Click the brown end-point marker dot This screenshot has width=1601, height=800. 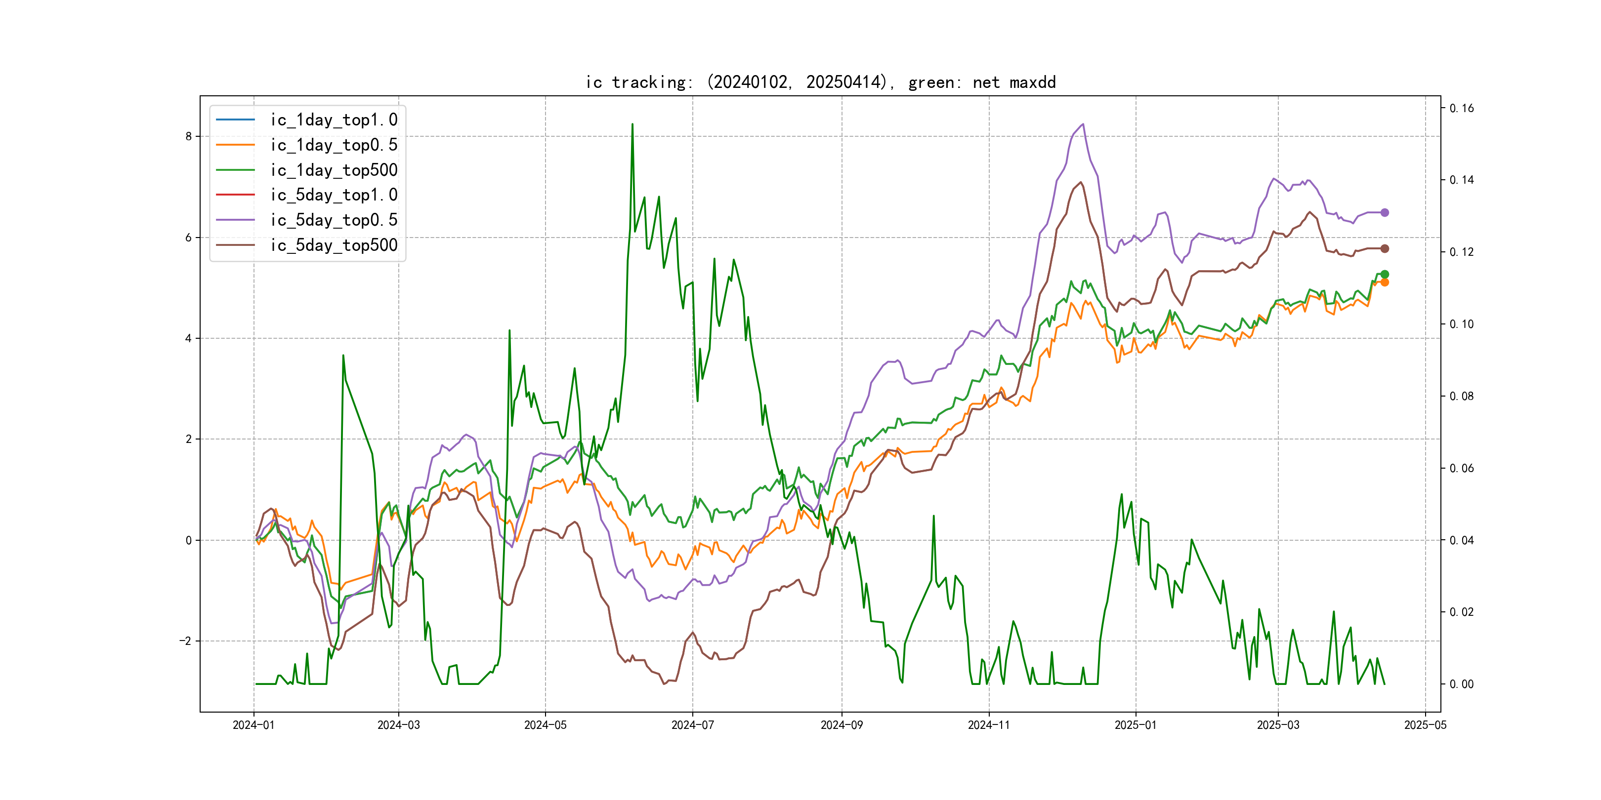pyautogui.click(x=1385, y=248)
